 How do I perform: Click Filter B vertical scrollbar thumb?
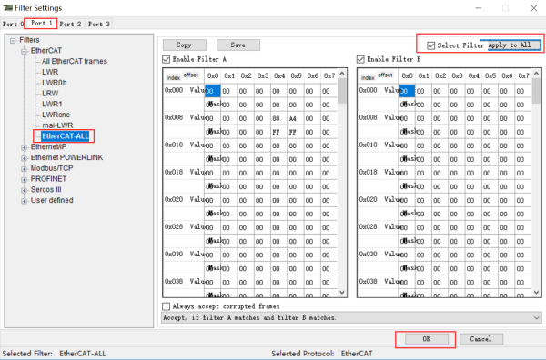536,91
